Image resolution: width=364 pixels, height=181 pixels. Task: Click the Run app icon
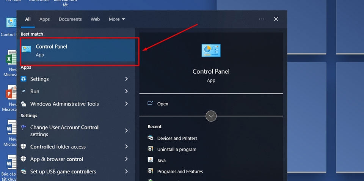coord(24,91)
